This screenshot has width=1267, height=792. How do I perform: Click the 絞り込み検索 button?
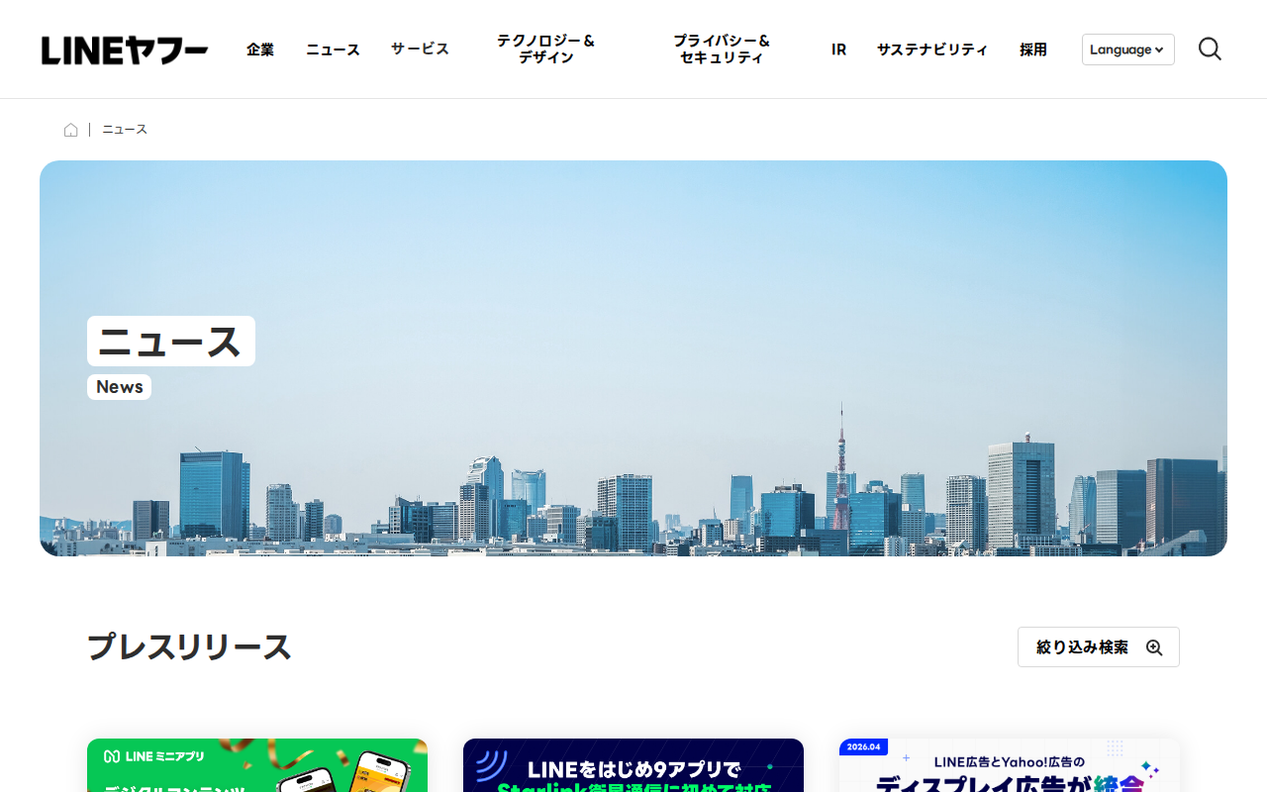click(x=1099, y=646)
